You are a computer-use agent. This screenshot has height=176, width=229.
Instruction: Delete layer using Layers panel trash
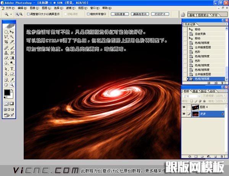(x=222, y=156)
